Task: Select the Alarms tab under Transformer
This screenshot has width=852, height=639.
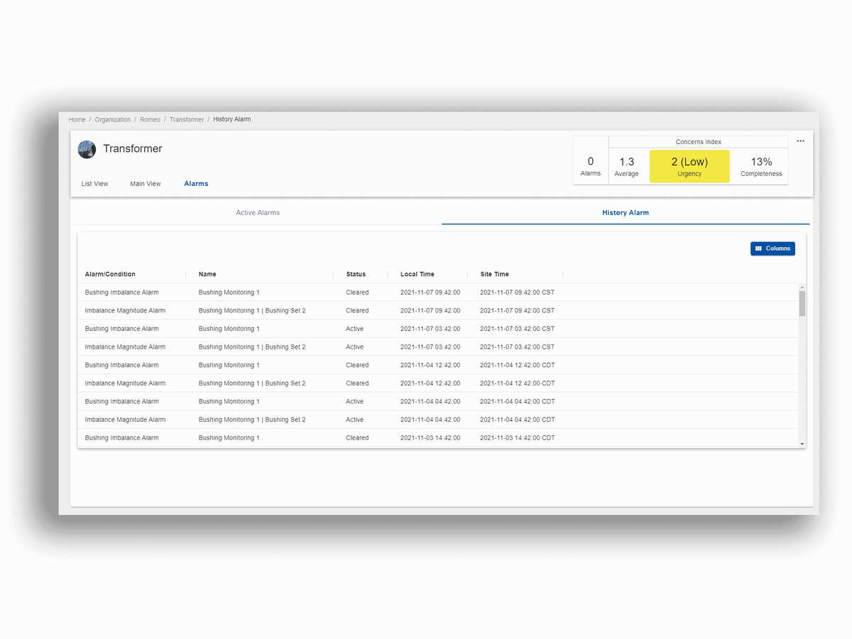Action: tap(196, 184)
